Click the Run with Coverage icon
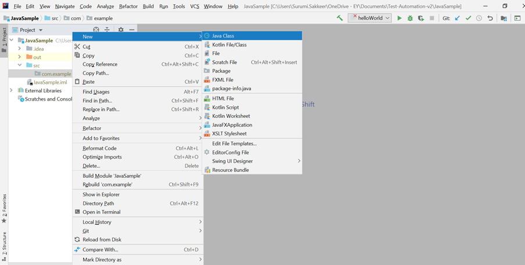 [421, 18]
